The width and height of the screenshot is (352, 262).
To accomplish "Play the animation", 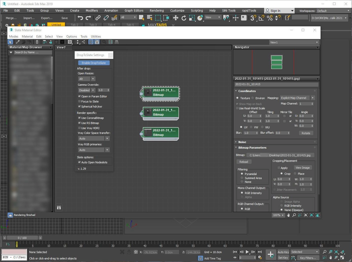I will (247, 252).
